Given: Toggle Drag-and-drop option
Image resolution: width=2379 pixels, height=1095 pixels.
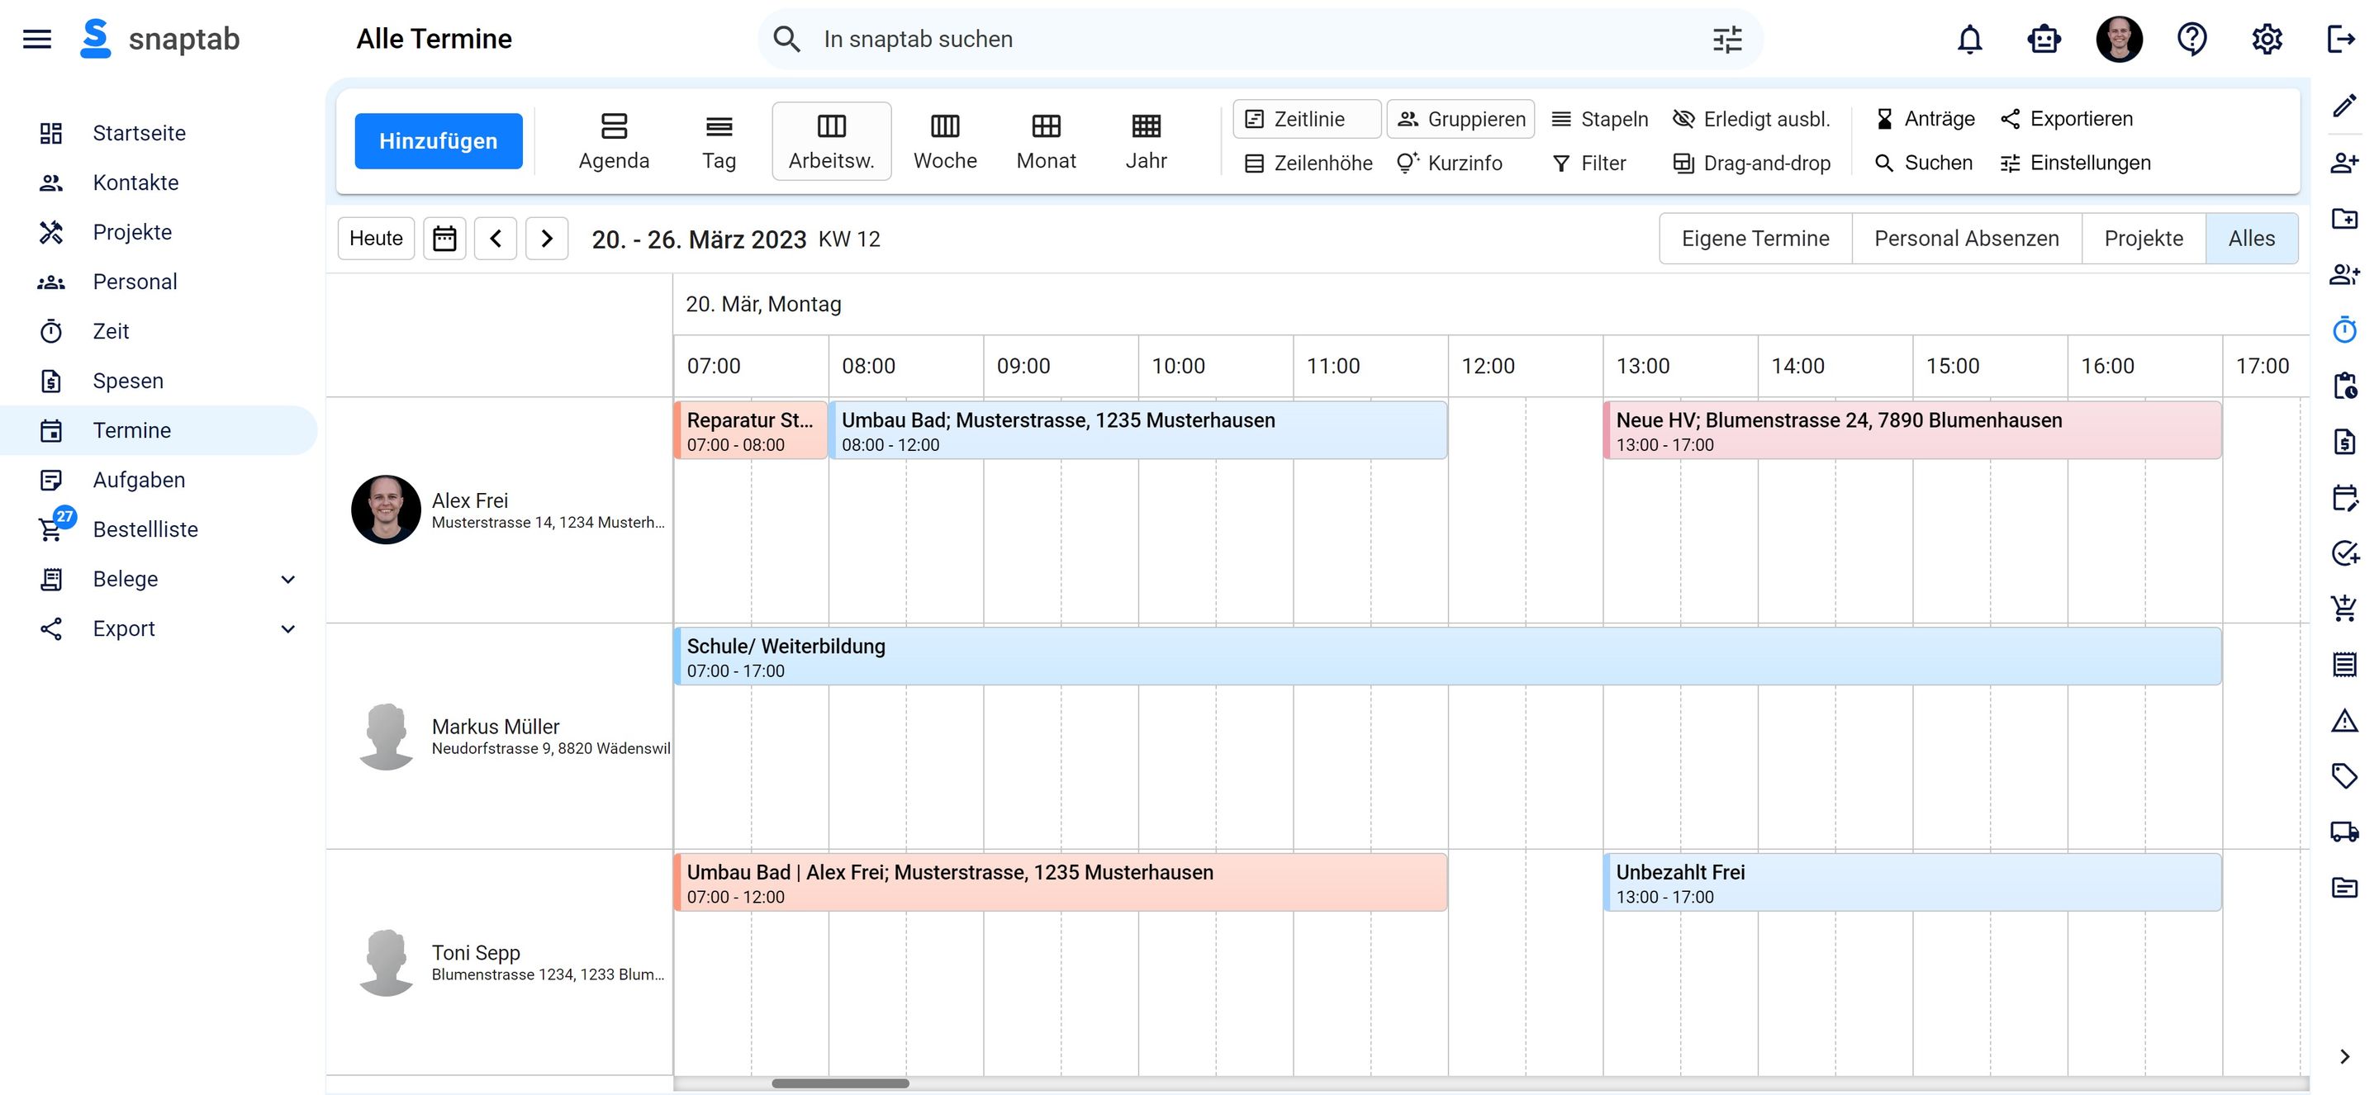Looking at the screenshot, I should point(1752,164).
